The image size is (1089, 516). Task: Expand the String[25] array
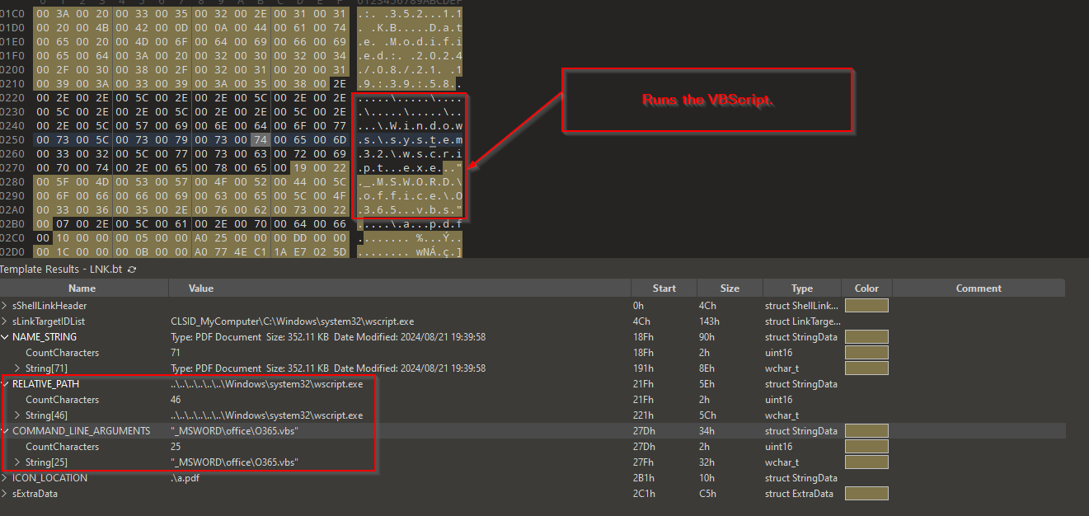point(18,462)
